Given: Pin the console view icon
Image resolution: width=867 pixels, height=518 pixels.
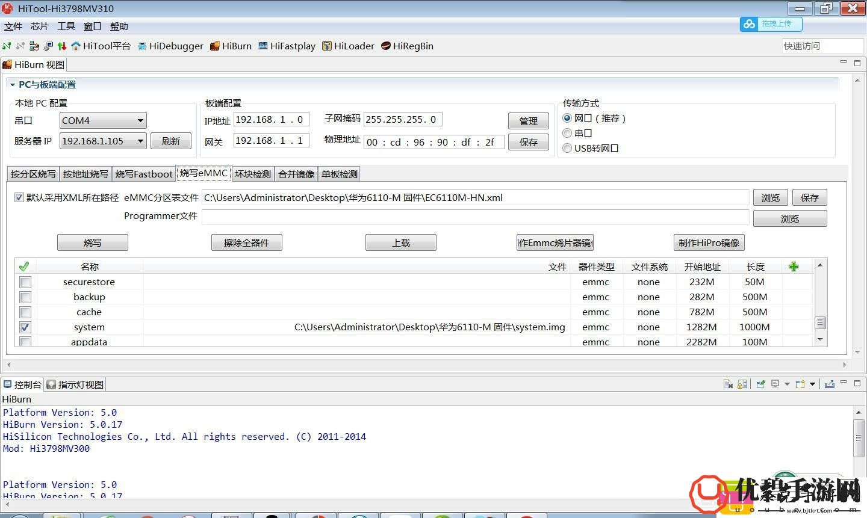Looking at the screenshot, I should tap(760, 384).
